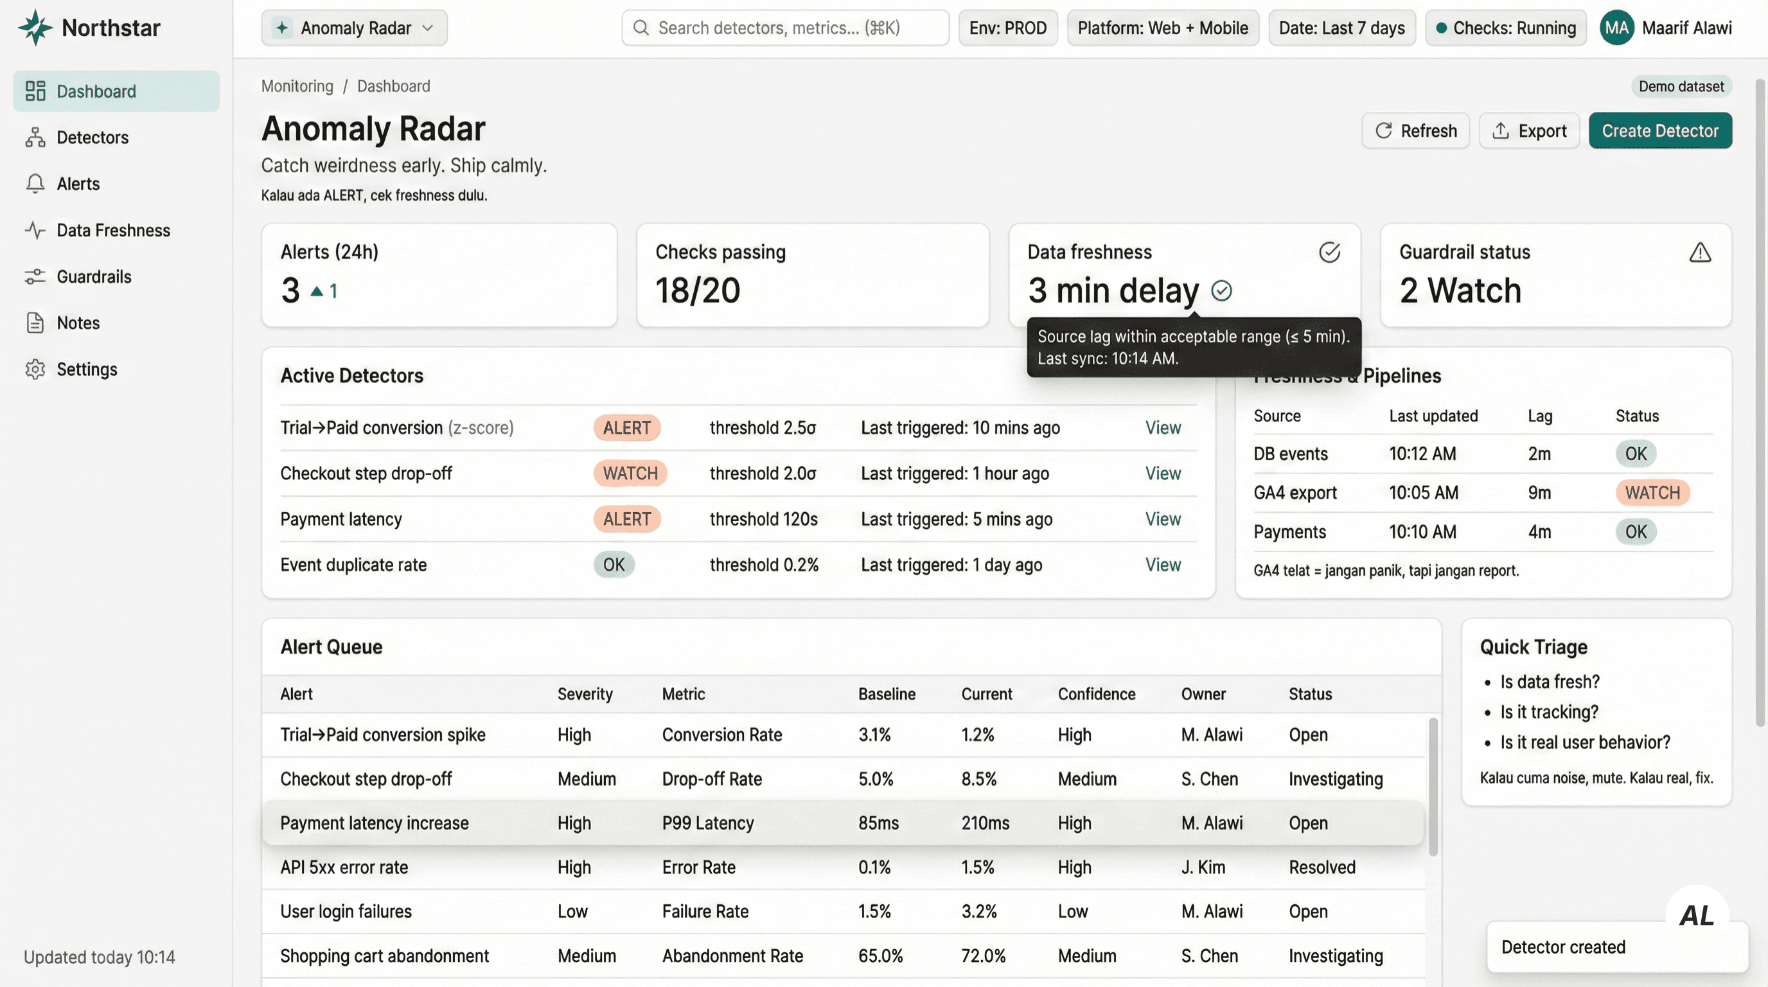This screenshot has height=987, width=1768.
Task: Click the Alerts bell icon
Action: [35, 184]
